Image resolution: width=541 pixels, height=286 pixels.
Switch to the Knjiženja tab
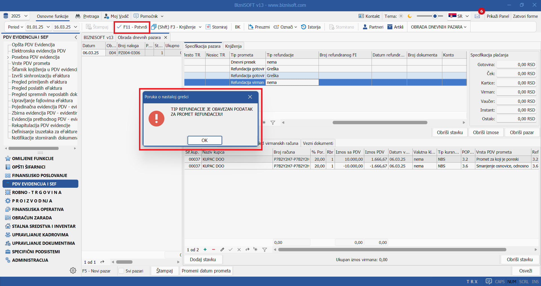[x=233, y=46]
